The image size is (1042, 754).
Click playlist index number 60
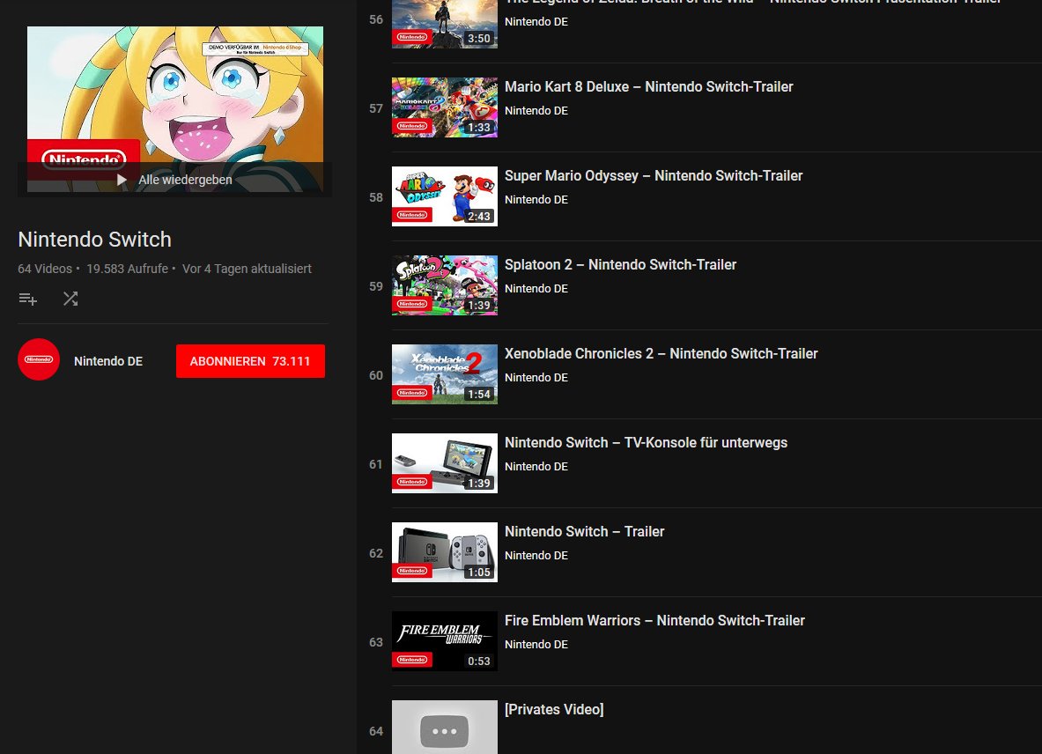coord(376,375)
